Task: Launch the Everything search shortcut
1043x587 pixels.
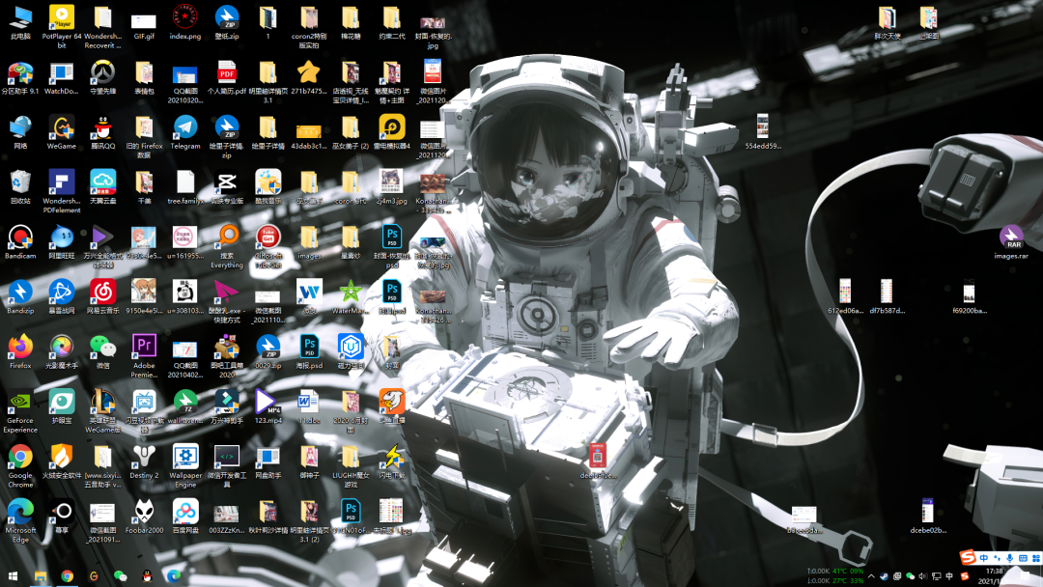Action: (226, 246)
